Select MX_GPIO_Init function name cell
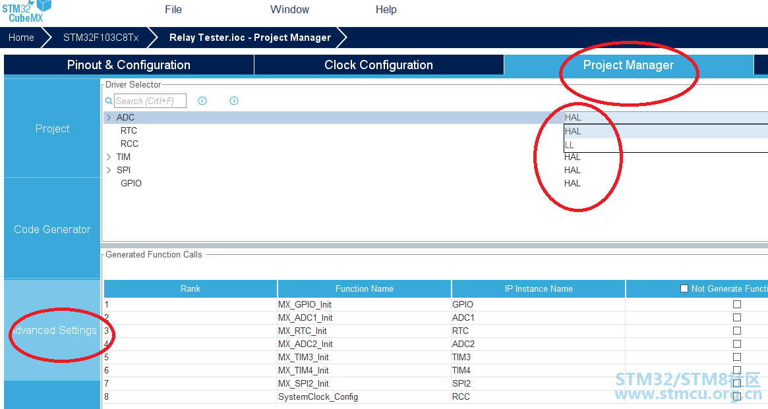Image resolution: width=768 pixels, height=409 pixels. (x=364, y=304)
